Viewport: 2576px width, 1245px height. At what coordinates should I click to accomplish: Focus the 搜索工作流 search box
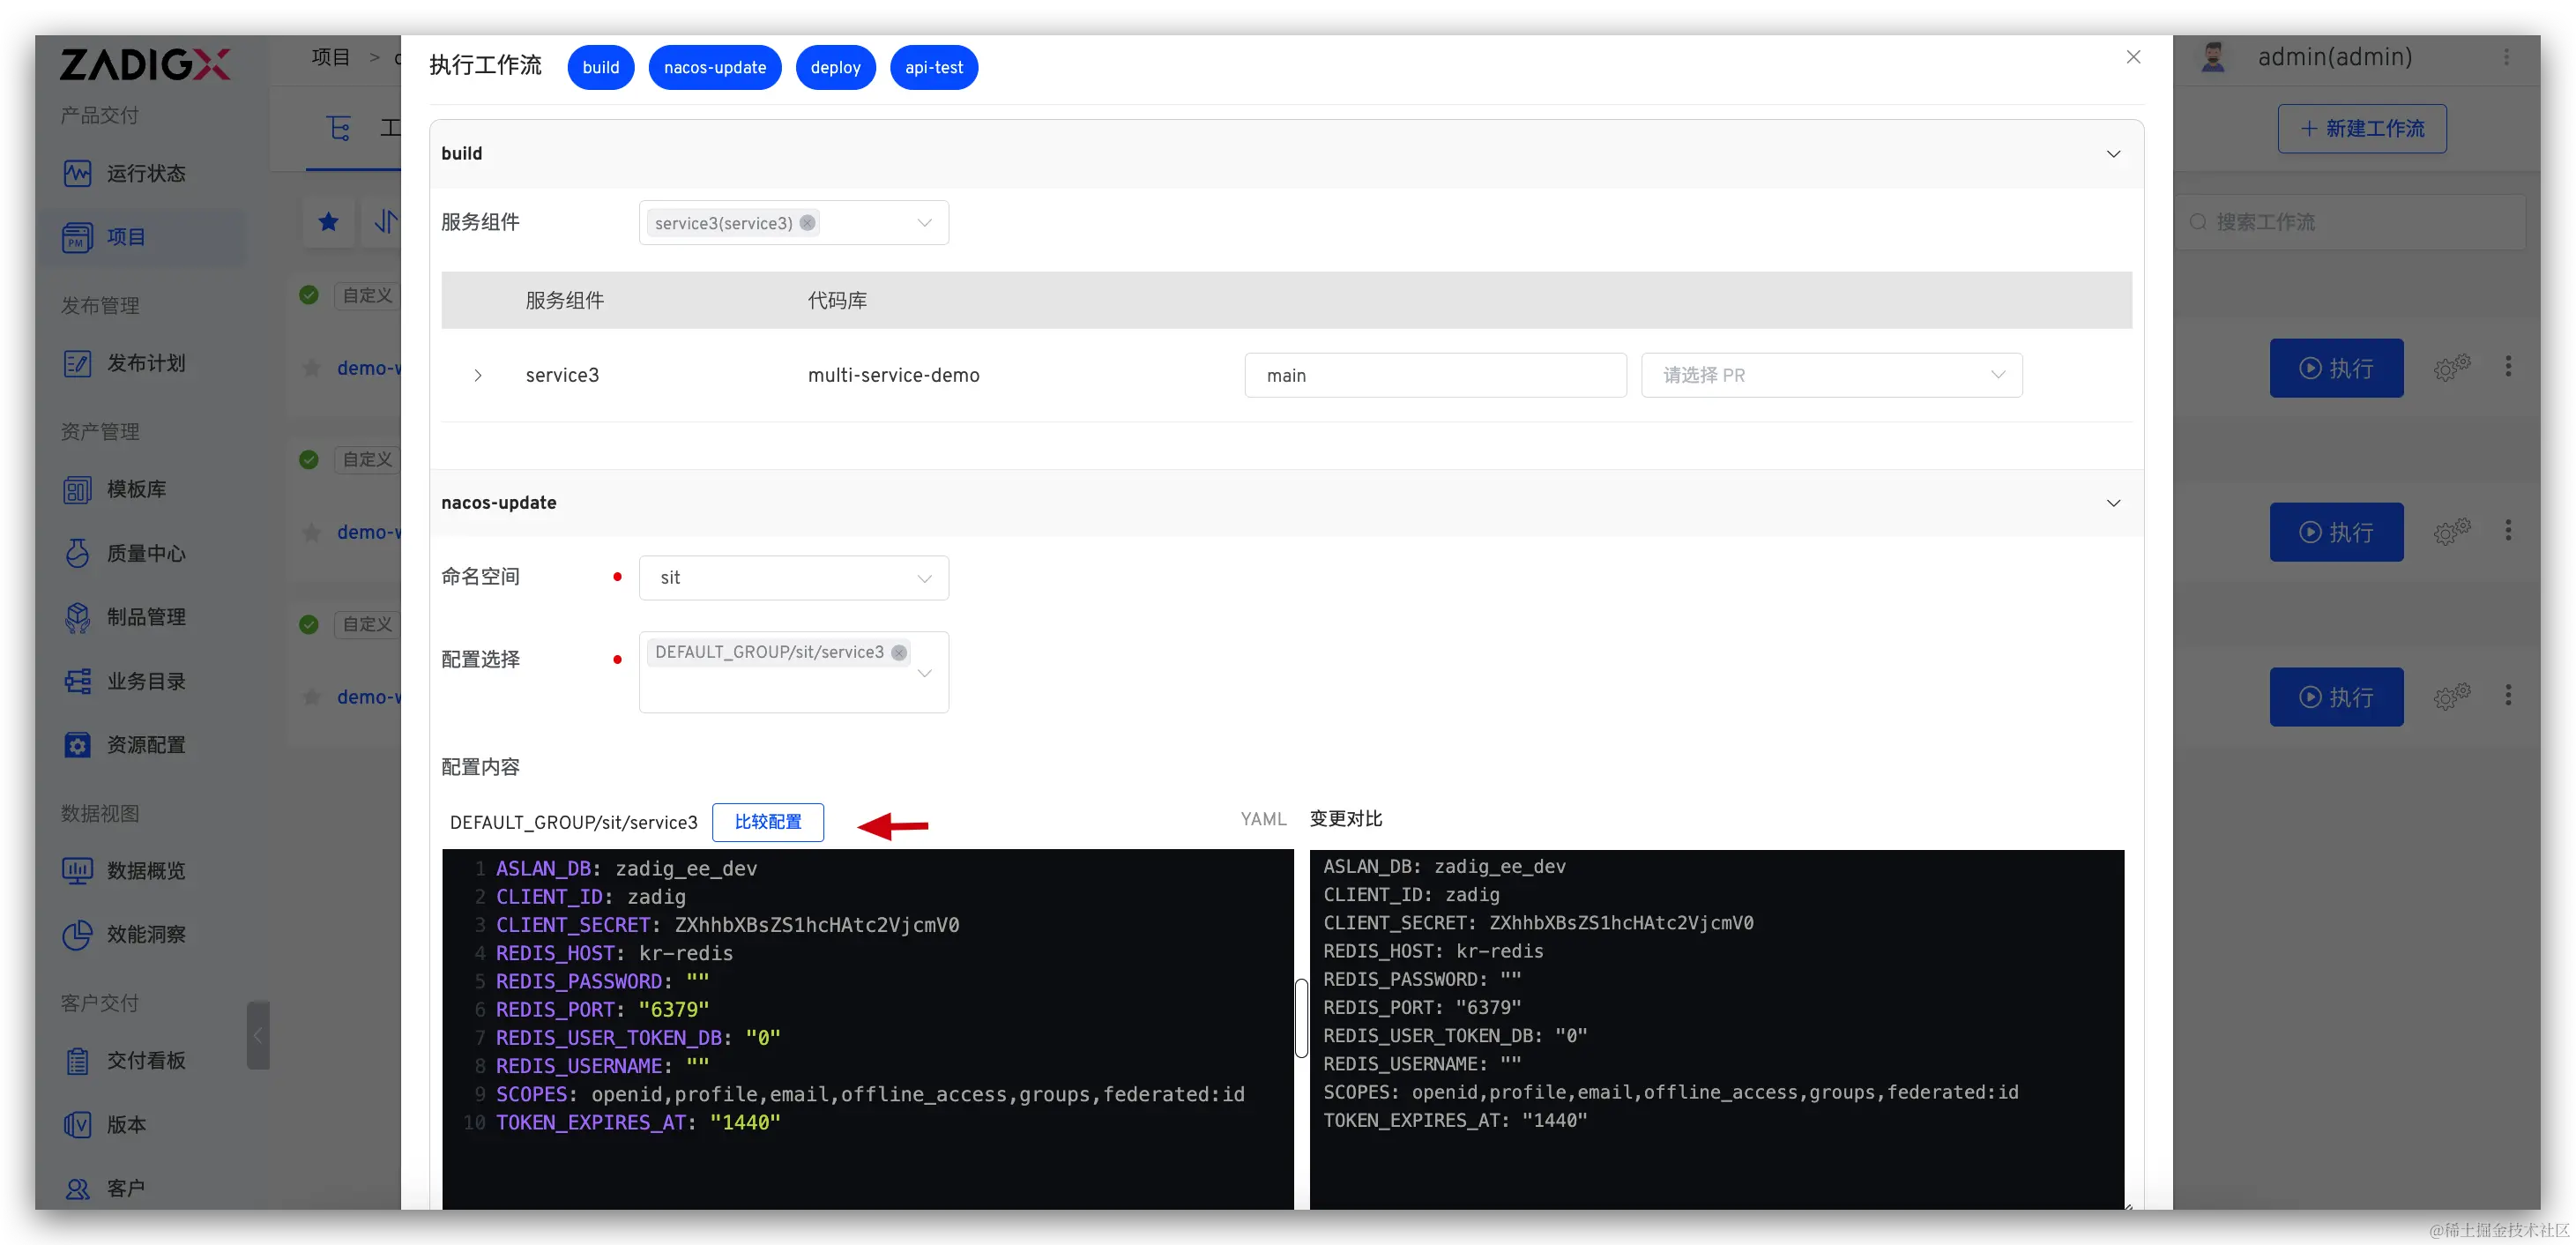pyautogui.click(x=2352, y=222)
